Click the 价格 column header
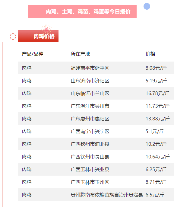Screen dimensions: 174x207 coord(150,54)
